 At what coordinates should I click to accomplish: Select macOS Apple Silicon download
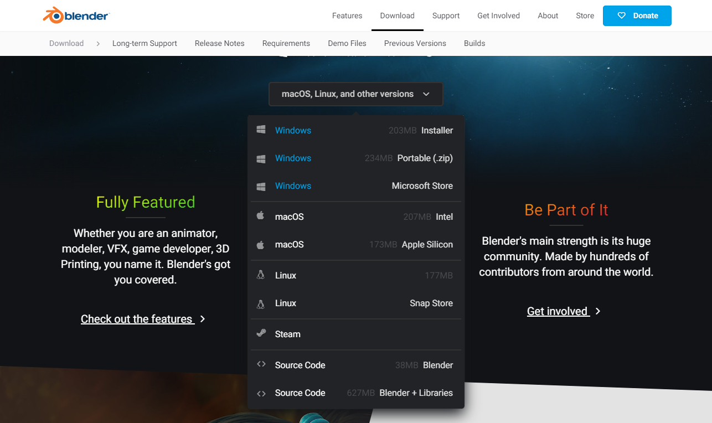[x=355, y=245]
